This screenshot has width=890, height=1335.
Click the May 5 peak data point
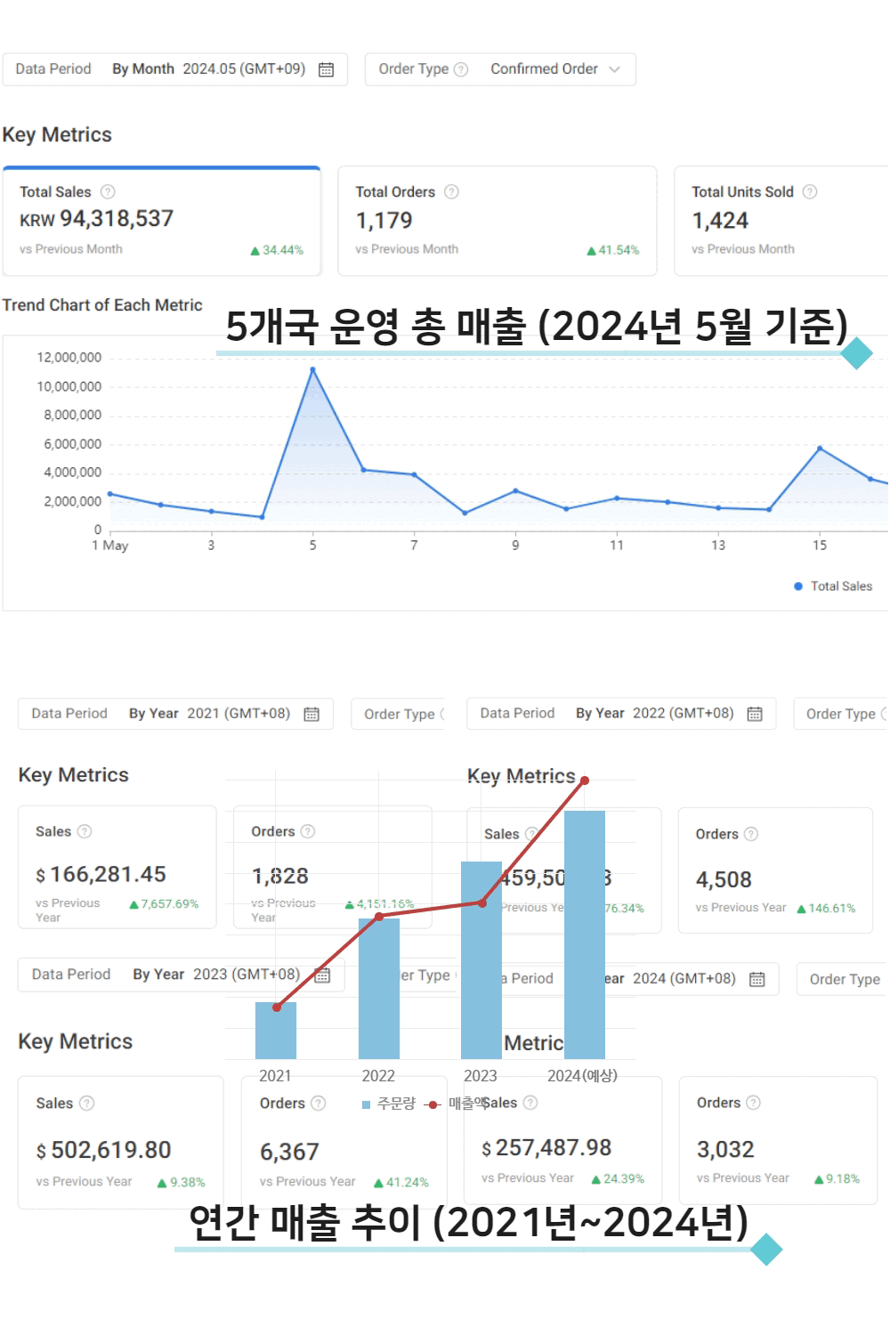[312, 369]
